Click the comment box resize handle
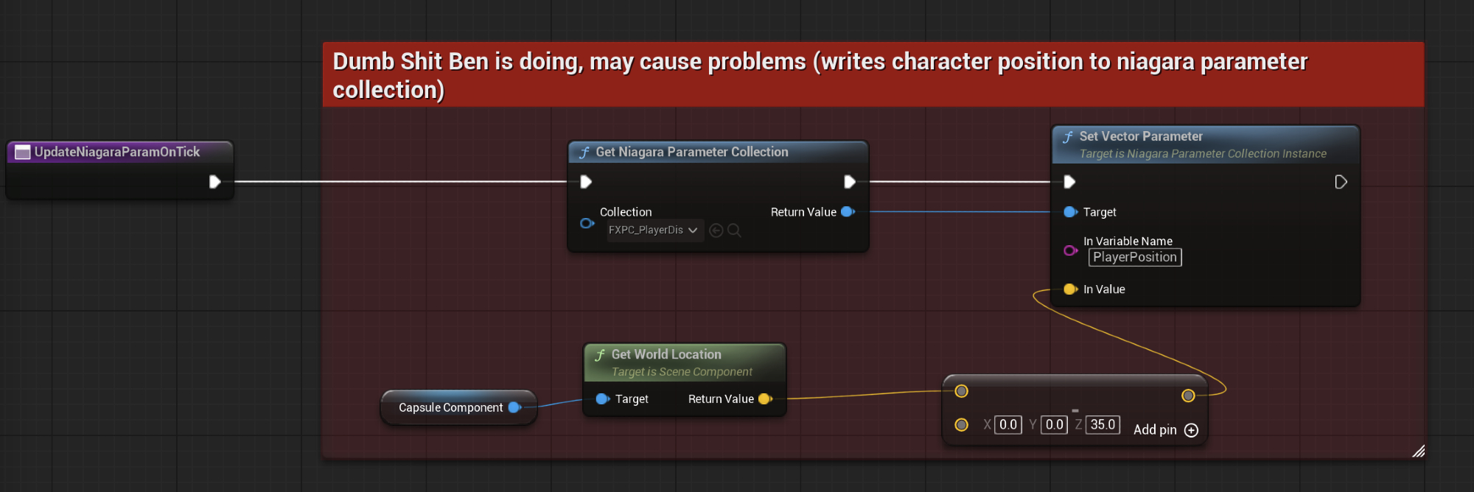This screenshot has width=1474, height=492. [1418, 451]
